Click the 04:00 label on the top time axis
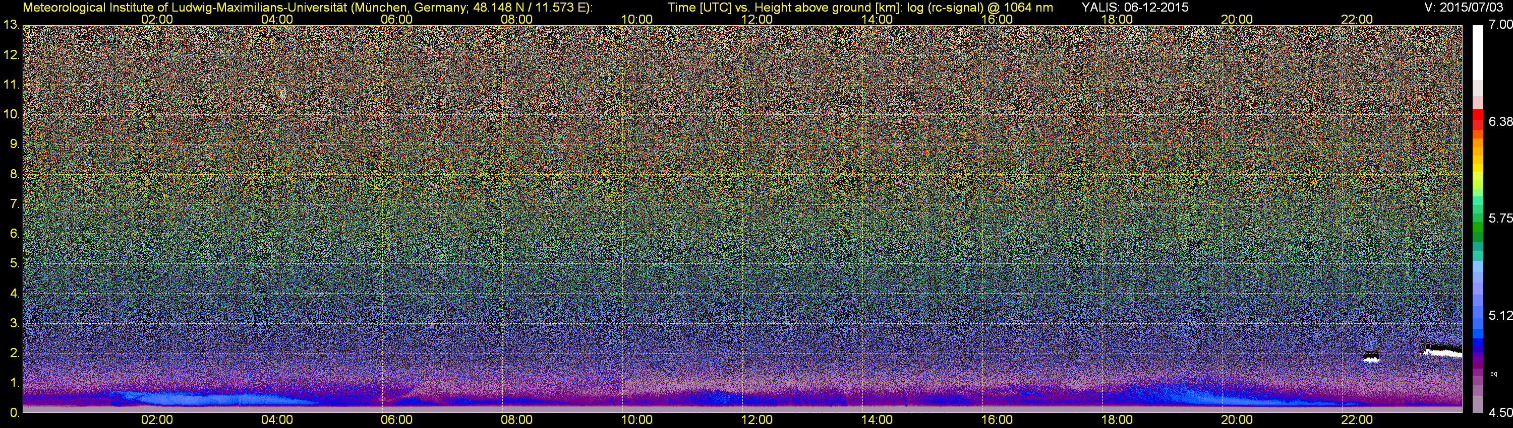This screenshot has width=1513, height=428. click(x=277, y=19)
